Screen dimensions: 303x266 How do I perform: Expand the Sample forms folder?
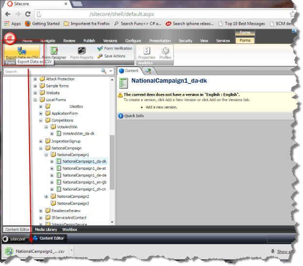point(35,86)
